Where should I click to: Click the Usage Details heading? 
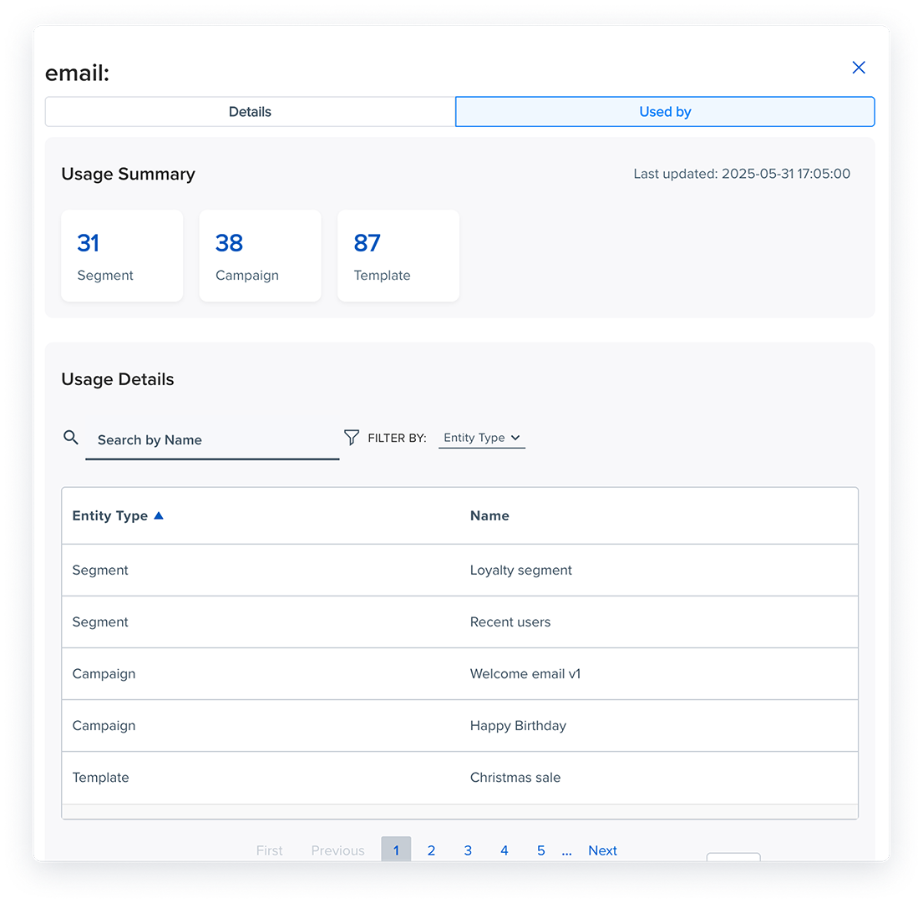118,380
